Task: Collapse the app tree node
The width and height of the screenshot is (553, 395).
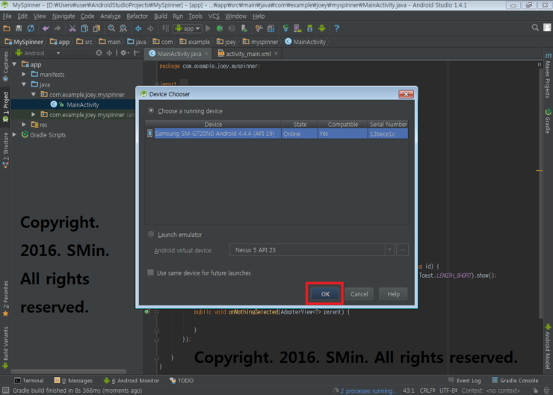Action: coord(14,64)
